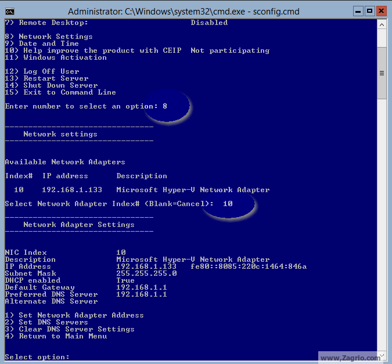Image resolution: width=392 pixels, height=364 pixels.
Task: Click the vertical scrollbar thumb
Action: point(382,73)
